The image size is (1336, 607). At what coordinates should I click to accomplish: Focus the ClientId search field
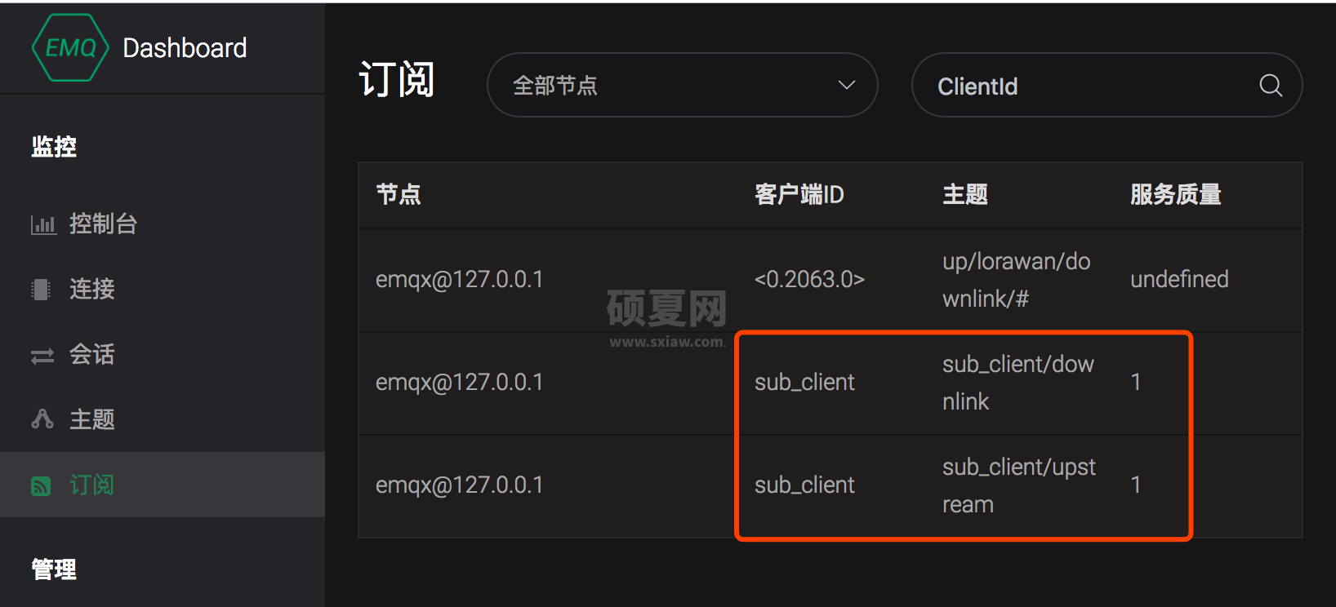(x=1107, y=85)
